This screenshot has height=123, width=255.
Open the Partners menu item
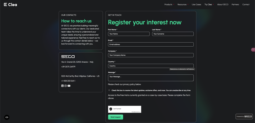click(x=235, y=5)
